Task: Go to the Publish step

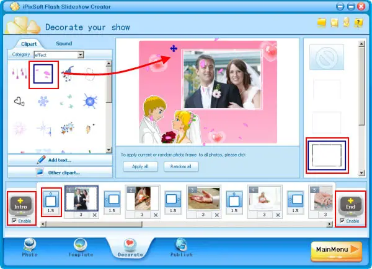Action: 181,248
